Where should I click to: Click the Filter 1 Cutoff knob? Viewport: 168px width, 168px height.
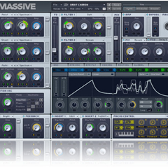click(69, 26)
